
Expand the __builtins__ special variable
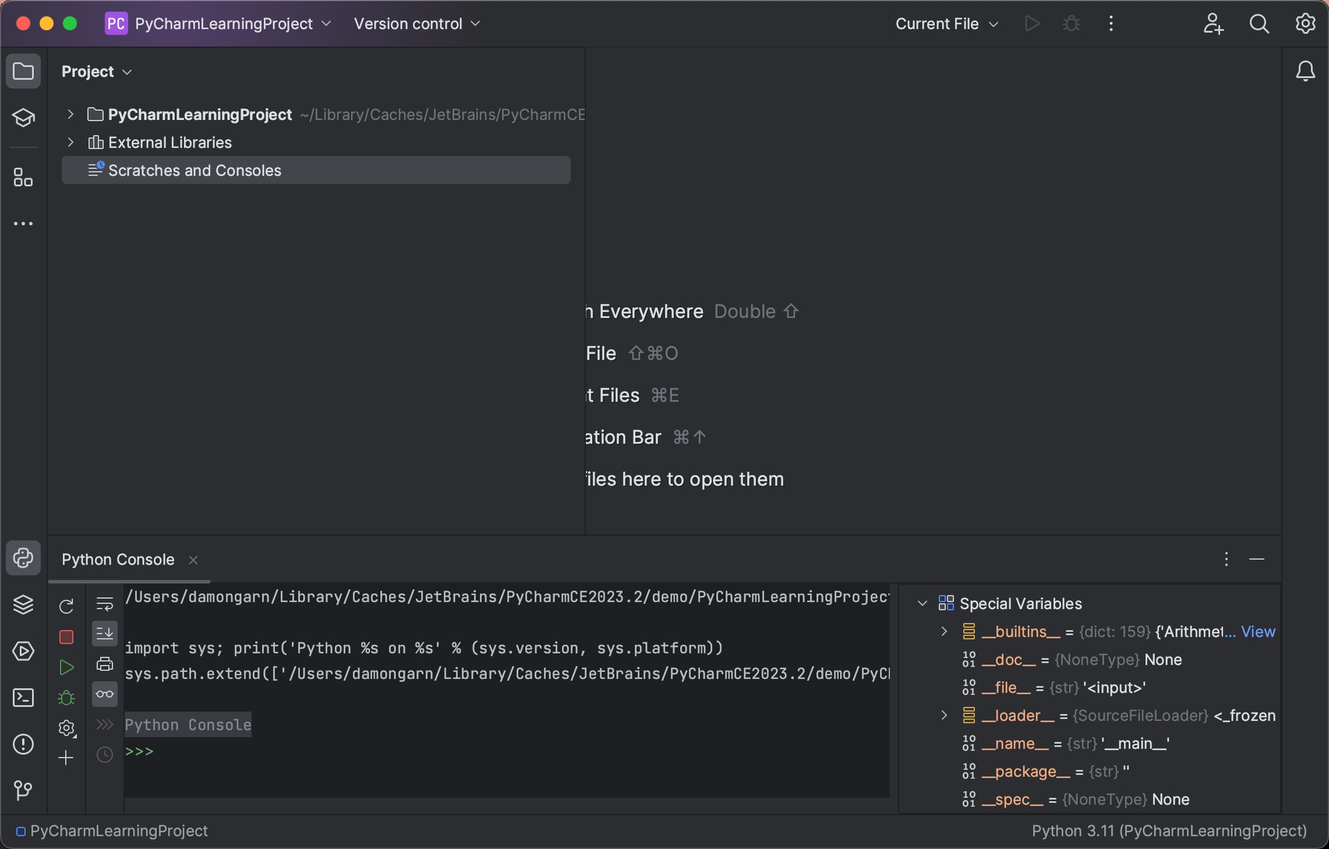tap(943, 632)
